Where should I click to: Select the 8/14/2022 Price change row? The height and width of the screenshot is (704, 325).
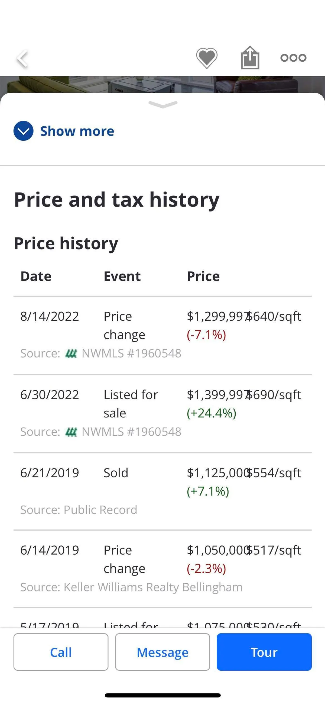click(x=162, y=325)
